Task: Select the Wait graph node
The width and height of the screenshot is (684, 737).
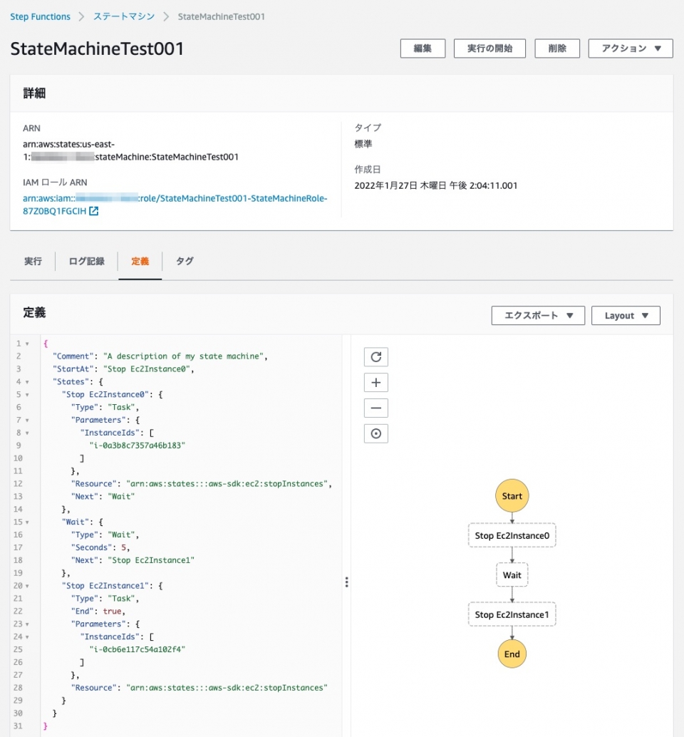Action: (512, 574)
